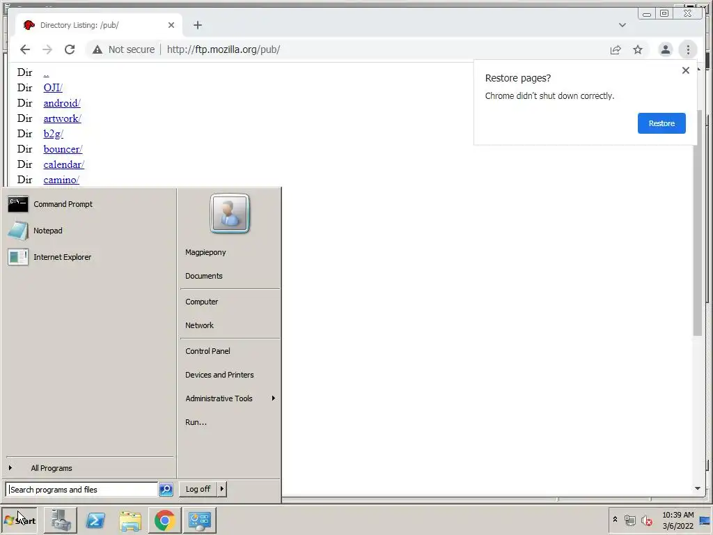Click the forward navigation arrow
The width and height of the screenshot is (713, 535).
coord(47,49)
